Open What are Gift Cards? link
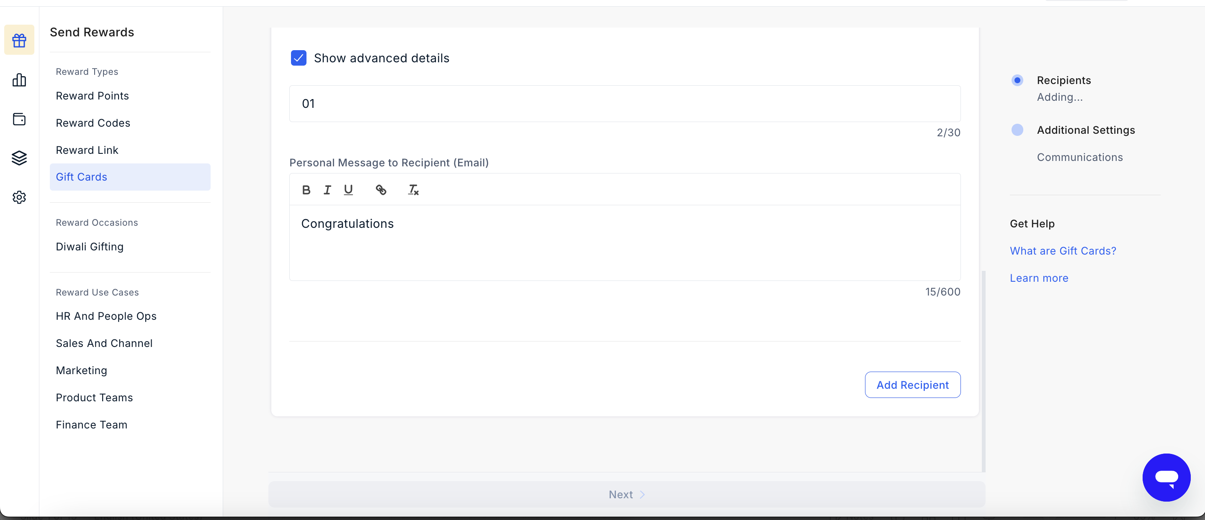The width and height of the screenshot is (1205, 520). click(x=1063, y=251)
